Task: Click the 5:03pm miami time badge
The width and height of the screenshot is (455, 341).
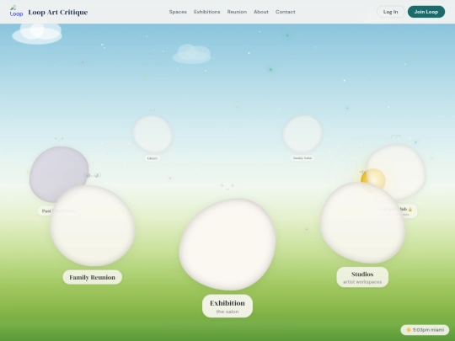Action: [x=425, y=330]
